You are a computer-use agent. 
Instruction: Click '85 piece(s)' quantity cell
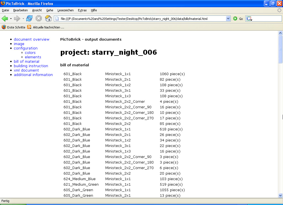[x=170, y=124]
